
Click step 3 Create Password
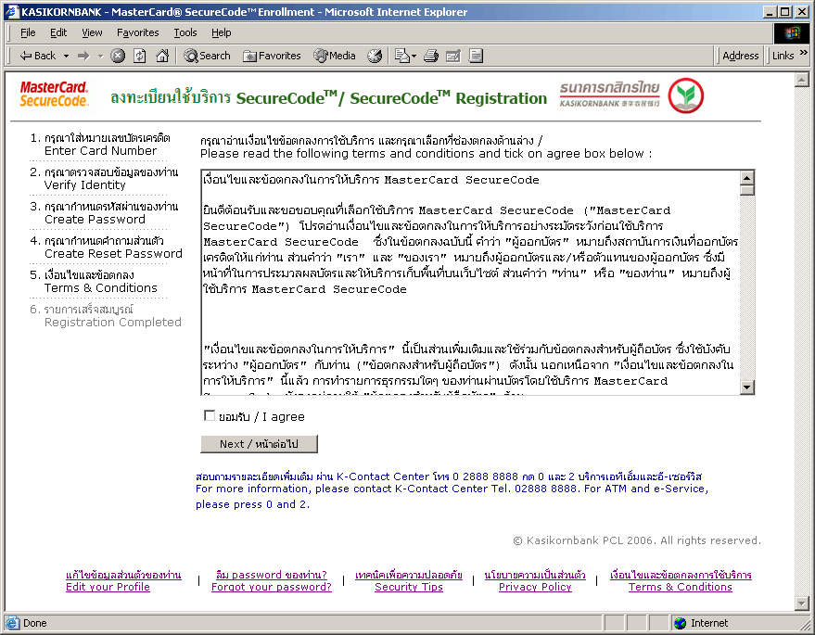(104, 213)
